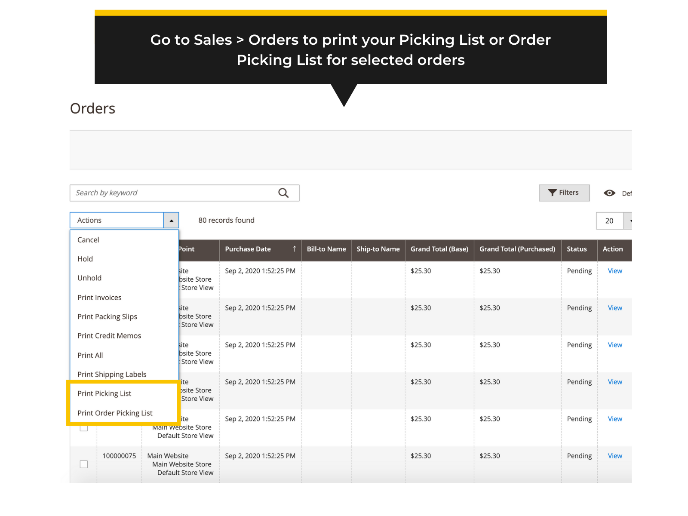Select Unhold from the Actions menu
688x516 pixels.
pyautogui.click(x=89, y=278)
